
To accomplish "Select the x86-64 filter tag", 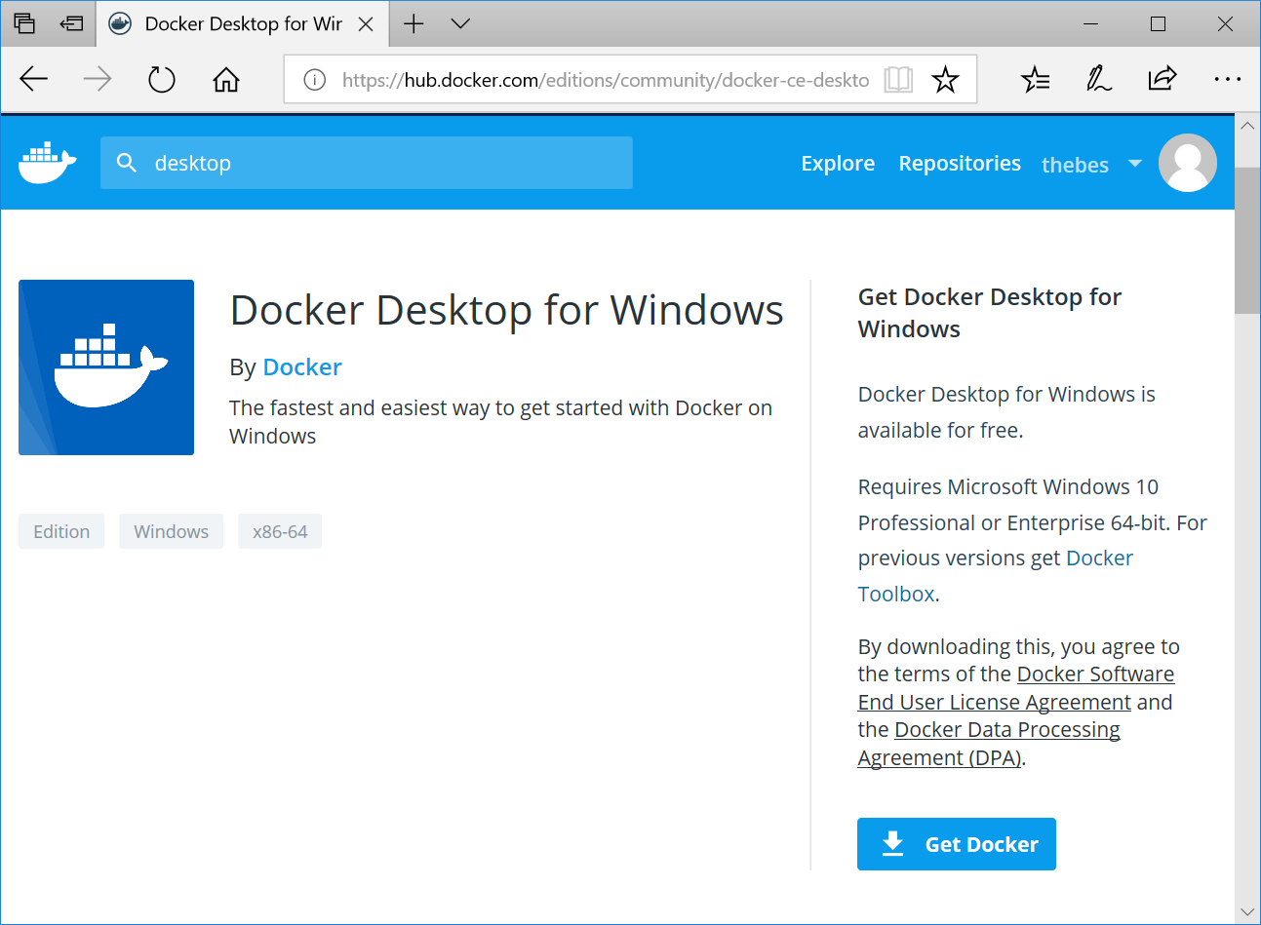I will (280, 531).
